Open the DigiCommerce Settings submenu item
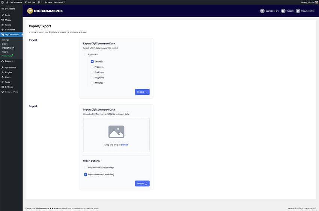319x211 pixels. click(5, 40)
